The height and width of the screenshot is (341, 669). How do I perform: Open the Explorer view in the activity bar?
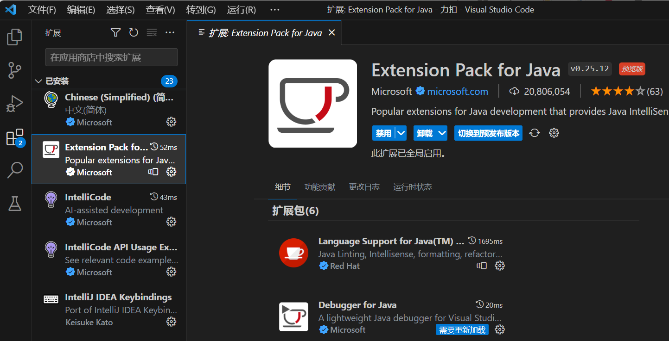14,37
